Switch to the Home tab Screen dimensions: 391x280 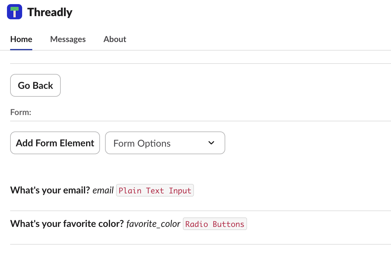point(21,39)
